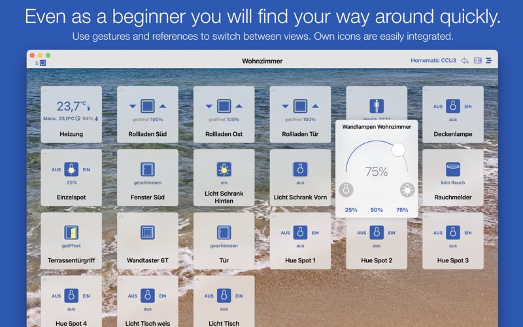
Task: Open the Homematic CCU3 link
Action: click(433, 60)
